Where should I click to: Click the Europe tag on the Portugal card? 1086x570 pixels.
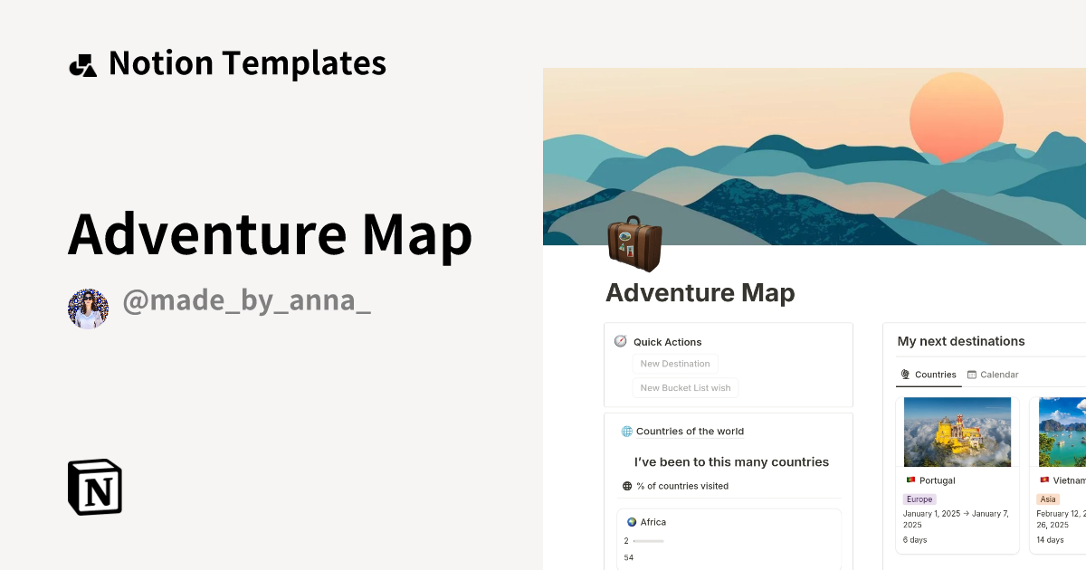tap(919, 499)
